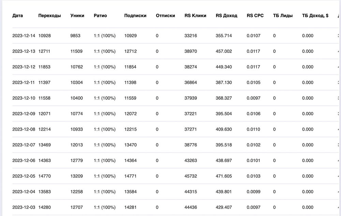Click the 2023-12-03 date cell
Screen dimensions: 341x216
pyautogui.click(x=24, y=207)
